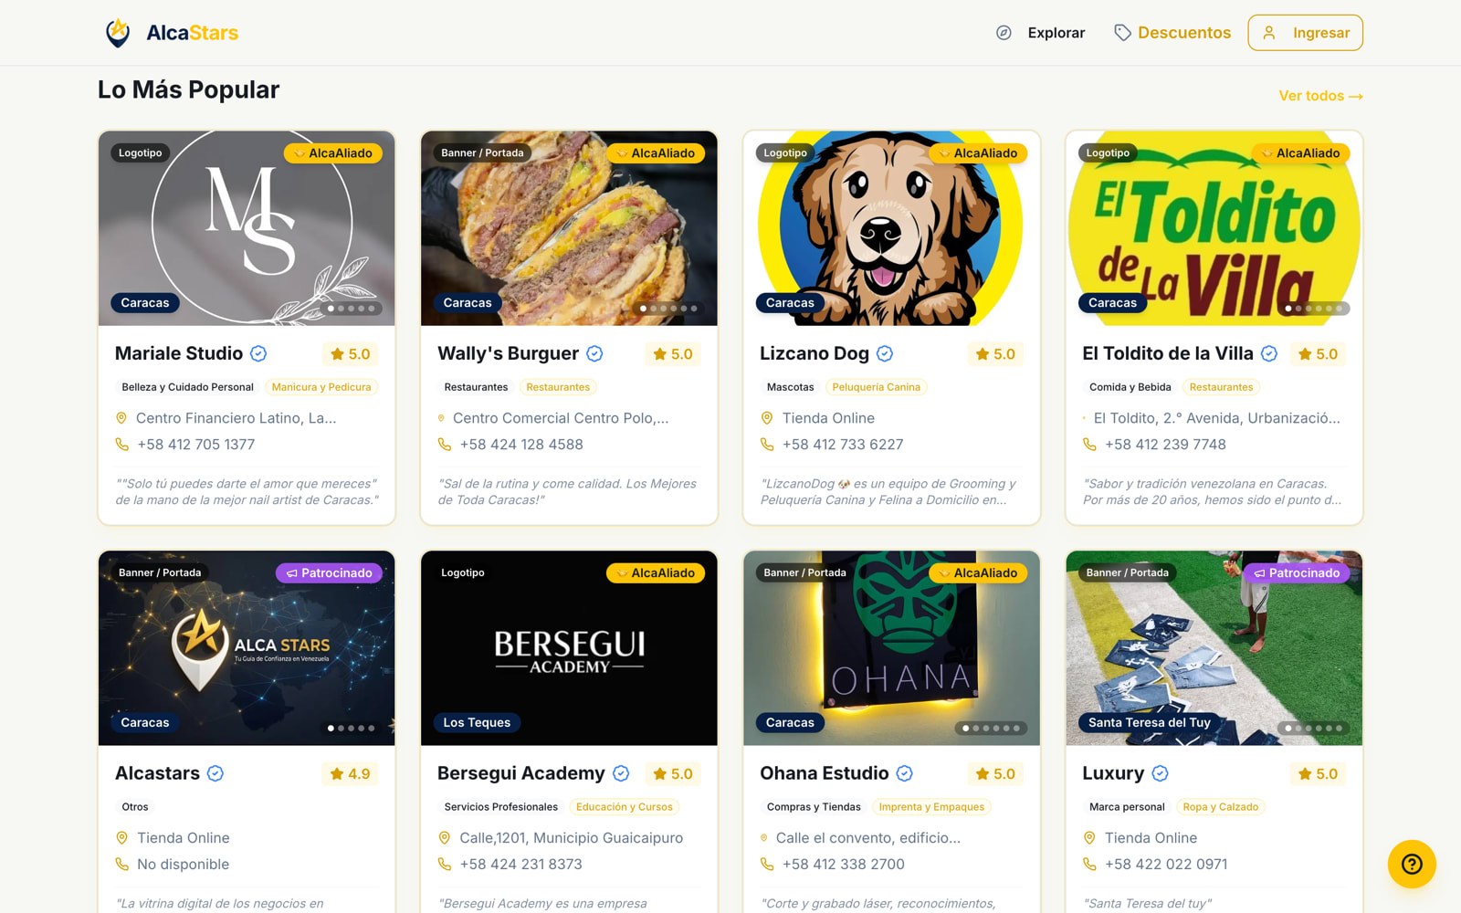Viewport: 1461px width, 913px height.
Task: Click verified badge next to Wally's Burguer
Action: [x=594, y=353]
